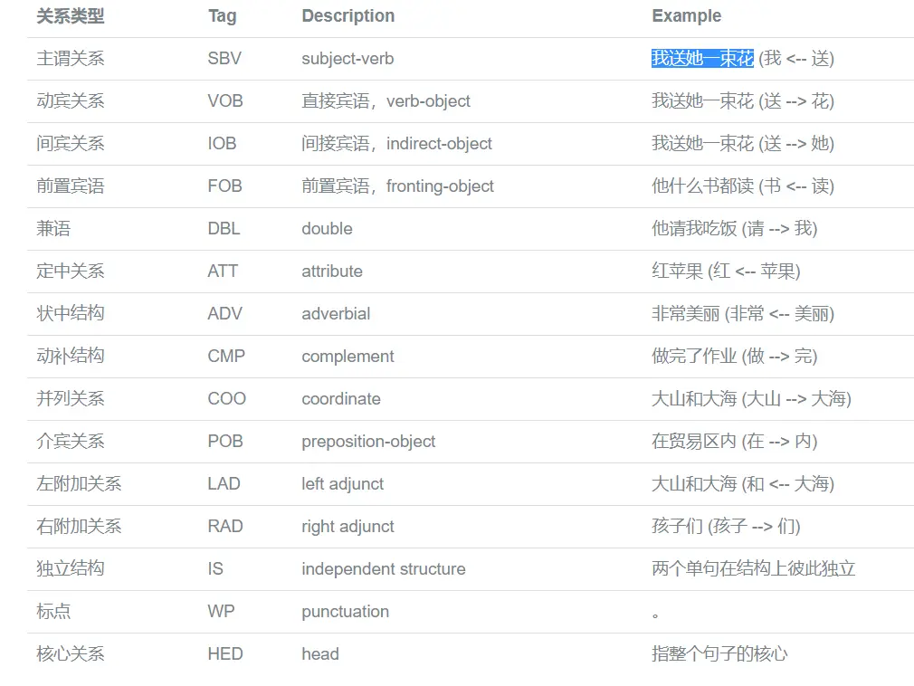Select the HED tag cell
The height and width of the screenshot is (686, 914).
tap(225, 654)
